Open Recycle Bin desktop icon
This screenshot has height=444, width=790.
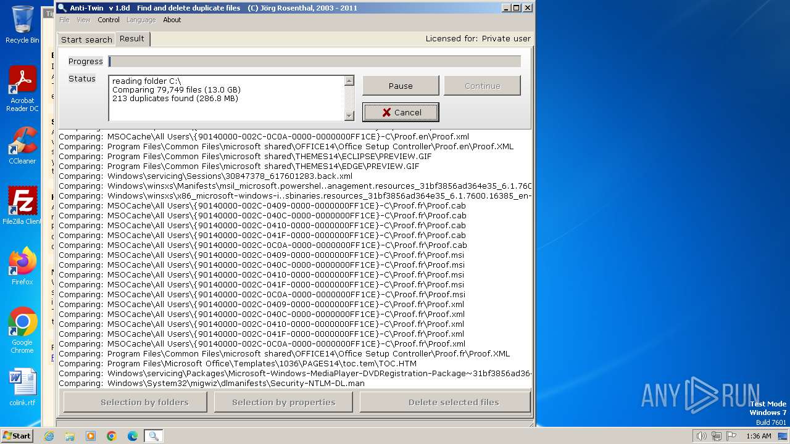click(22, 25)
